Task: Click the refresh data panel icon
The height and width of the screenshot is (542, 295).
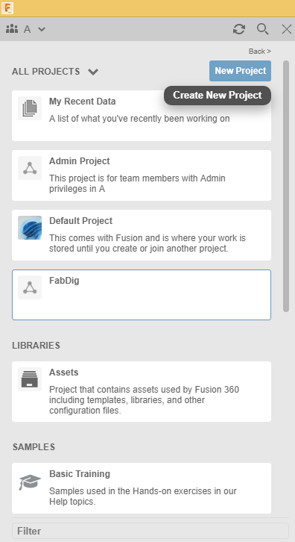Action: (x=239, y=29)
